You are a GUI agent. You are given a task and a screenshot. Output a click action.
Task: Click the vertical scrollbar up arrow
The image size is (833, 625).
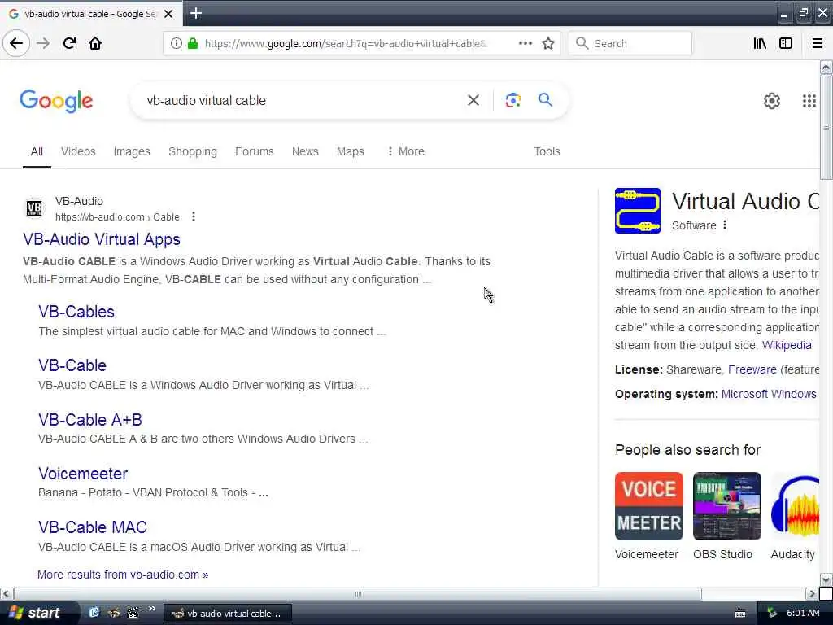click(x=826, y=68)
